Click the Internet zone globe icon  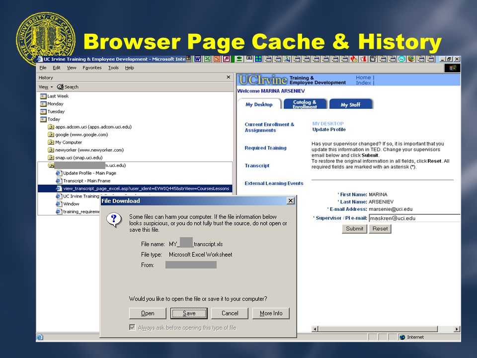[x=402, y=337]
